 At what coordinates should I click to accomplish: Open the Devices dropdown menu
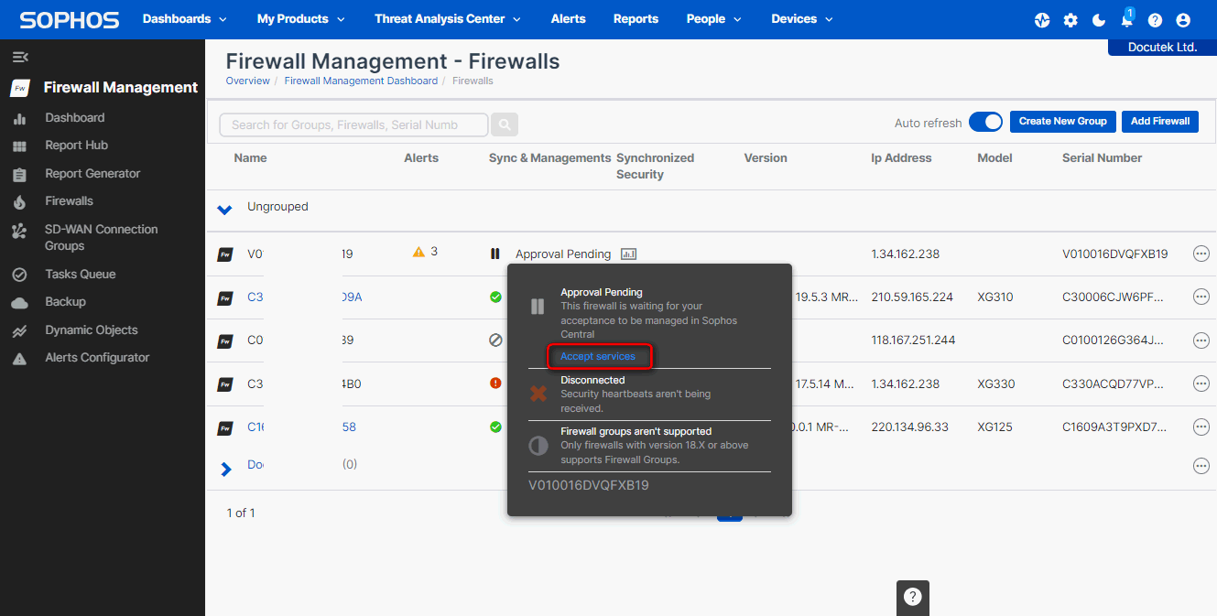802,18
